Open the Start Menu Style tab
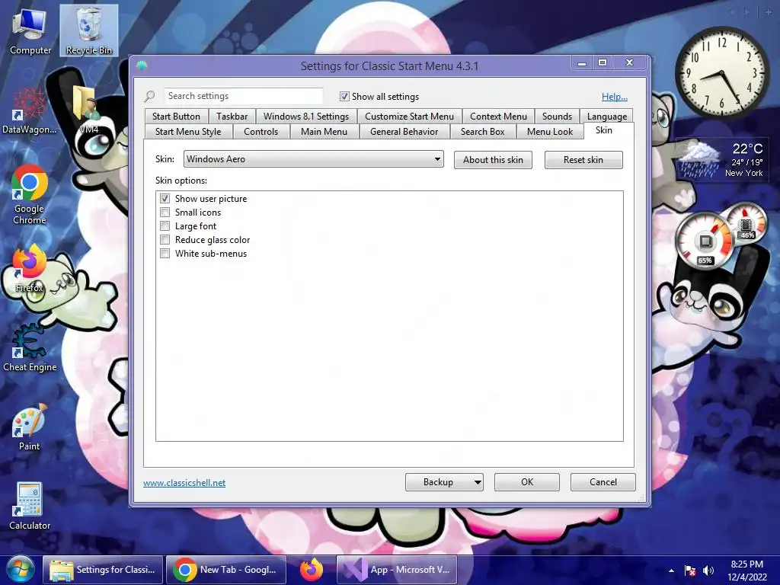The height and width of the screenshot is (585, 780). click(188, 132)
